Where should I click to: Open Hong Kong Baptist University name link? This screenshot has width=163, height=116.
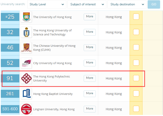point(53,94)
